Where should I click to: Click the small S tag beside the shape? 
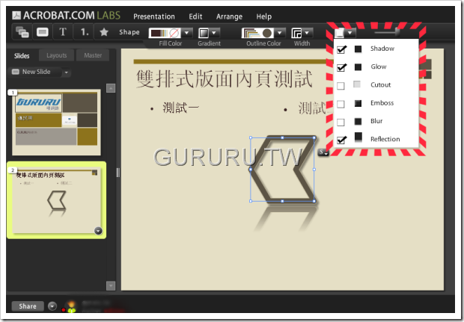tap(323, 152)
